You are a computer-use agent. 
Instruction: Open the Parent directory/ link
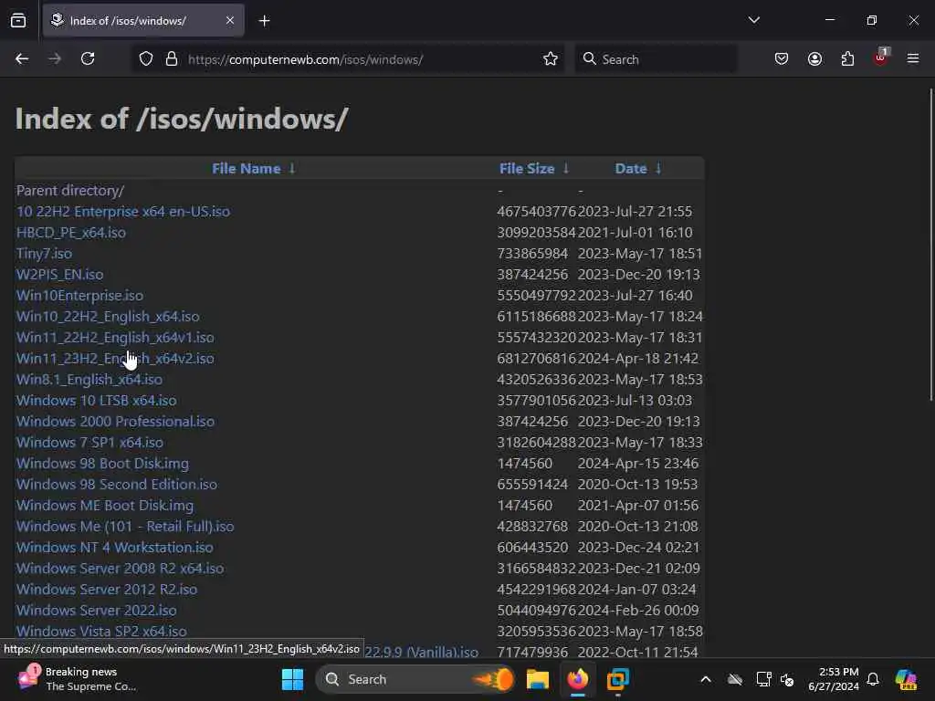(70, 191)
